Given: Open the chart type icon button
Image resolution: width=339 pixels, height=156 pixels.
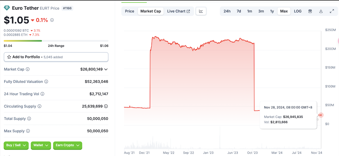Looking at the screenshot, I should pyautogui.click(x=201, y=11).
